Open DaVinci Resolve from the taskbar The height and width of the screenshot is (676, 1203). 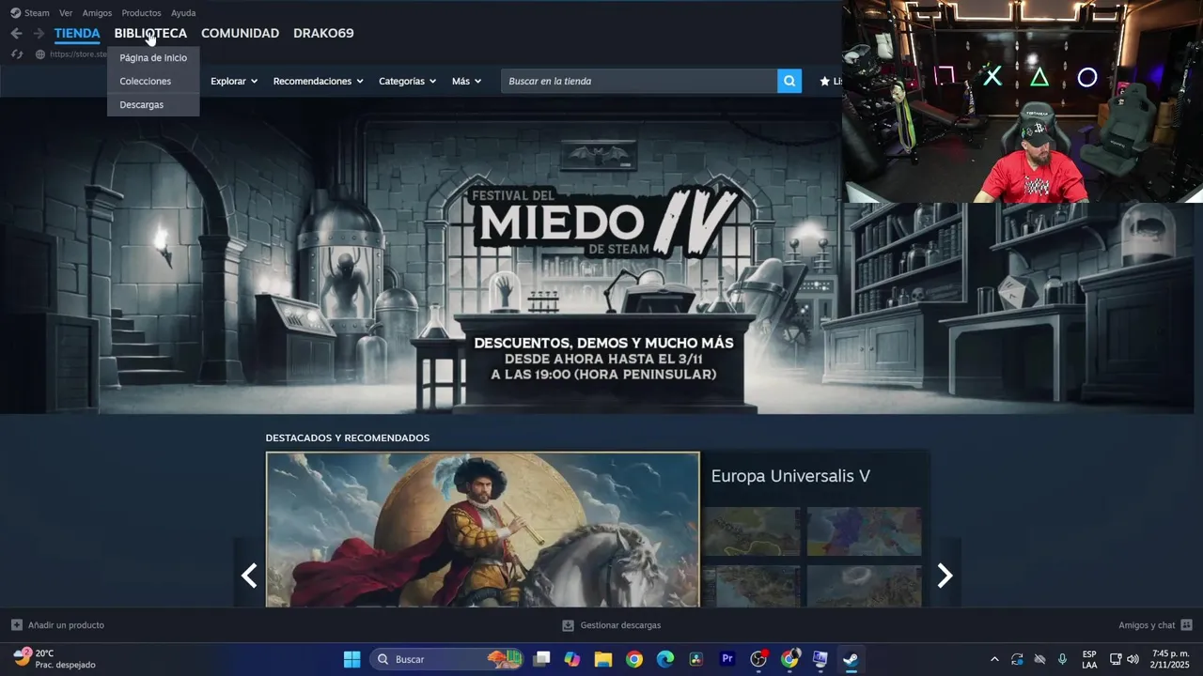pos(695,659)
